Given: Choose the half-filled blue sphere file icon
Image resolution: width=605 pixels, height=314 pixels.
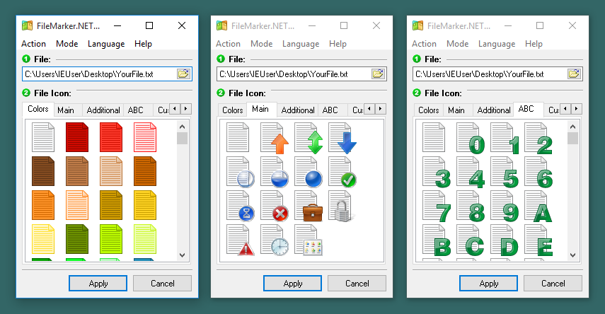Looking at the screenshot, I should pos(275,172).
